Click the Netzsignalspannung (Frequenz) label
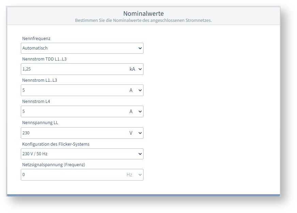The height and width of the screenshot is (213, 297). click(x=54, y=164)
